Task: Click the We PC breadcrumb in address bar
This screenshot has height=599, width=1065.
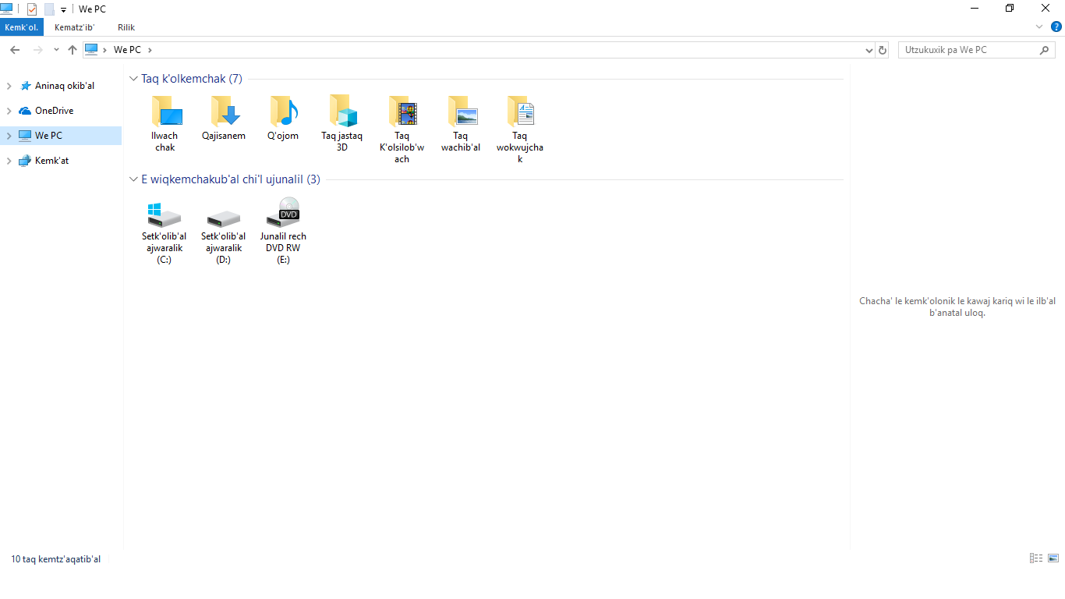Action: 127,50
